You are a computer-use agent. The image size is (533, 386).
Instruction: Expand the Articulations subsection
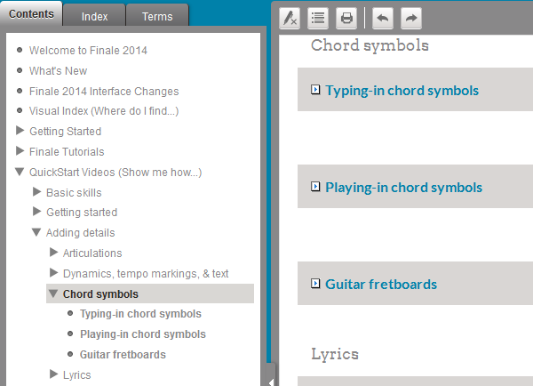click(53, 253)
